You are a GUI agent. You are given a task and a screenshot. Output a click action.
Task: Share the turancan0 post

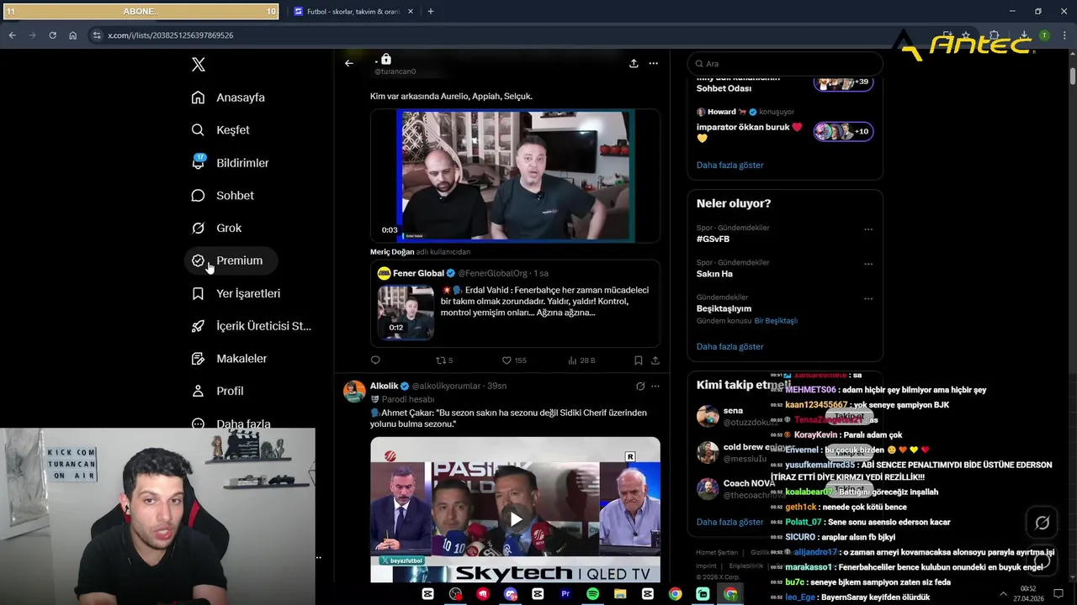[x=655, y=360]
